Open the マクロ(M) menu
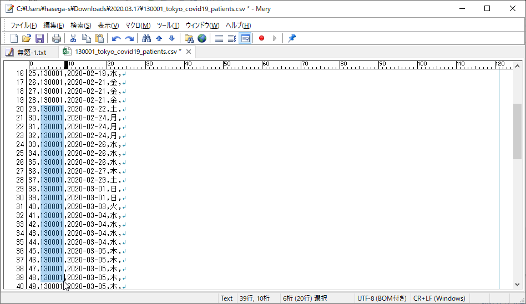 (138, 25)
